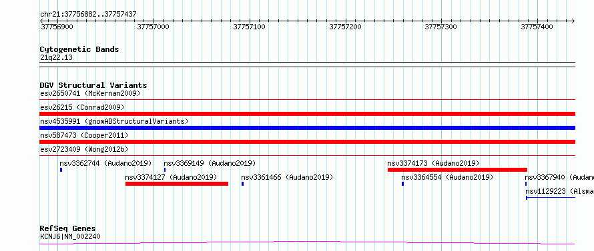Click the blue nsv4535991 gnomAD variant bar
This screenshot has width=594, height=251.
(x=308, y=128)
